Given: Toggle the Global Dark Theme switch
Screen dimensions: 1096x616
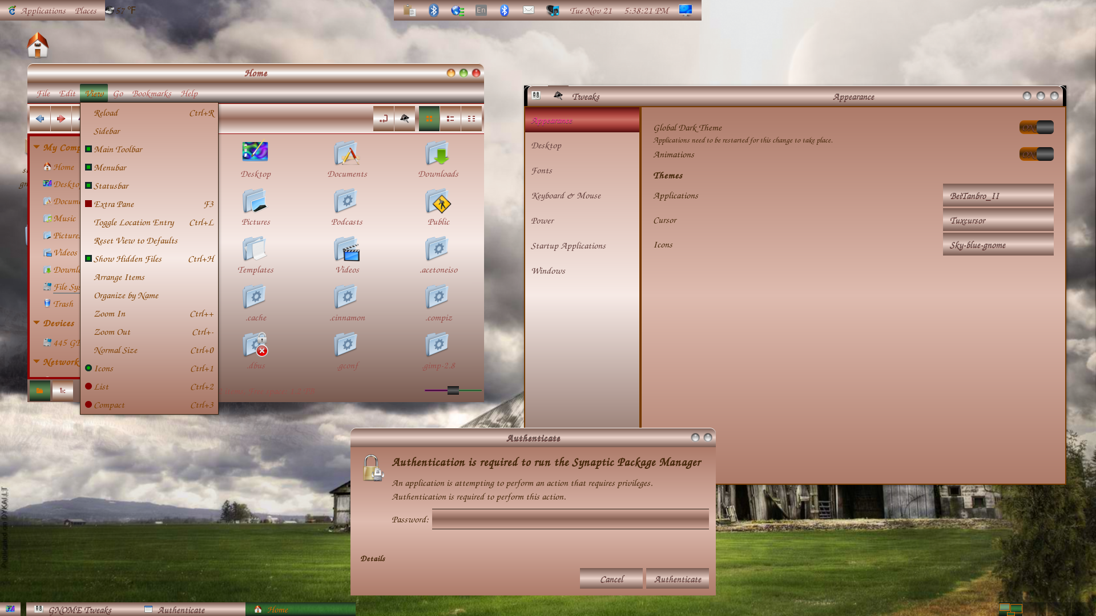Looking at the screenshot, I should (1036, 127).
